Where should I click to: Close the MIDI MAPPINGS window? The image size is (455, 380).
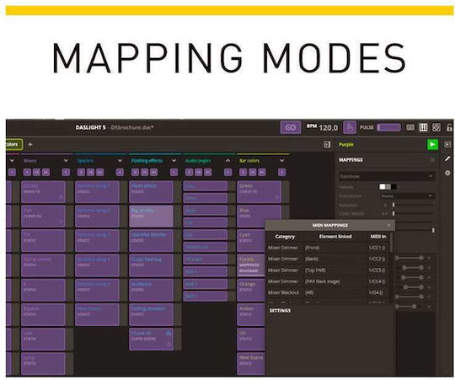click(388, 225)
